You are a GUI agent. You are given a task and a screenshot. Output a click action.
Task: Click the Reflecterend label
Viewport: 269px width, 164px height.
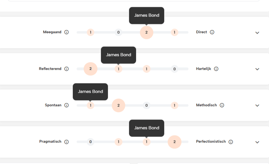pos(50,69)
